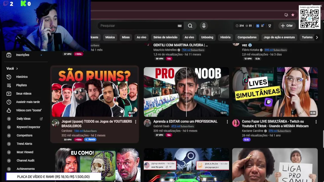Open Vídeos com "Gostei" thumbs-up icon
324x182 pixels.
tap(9, 110)
